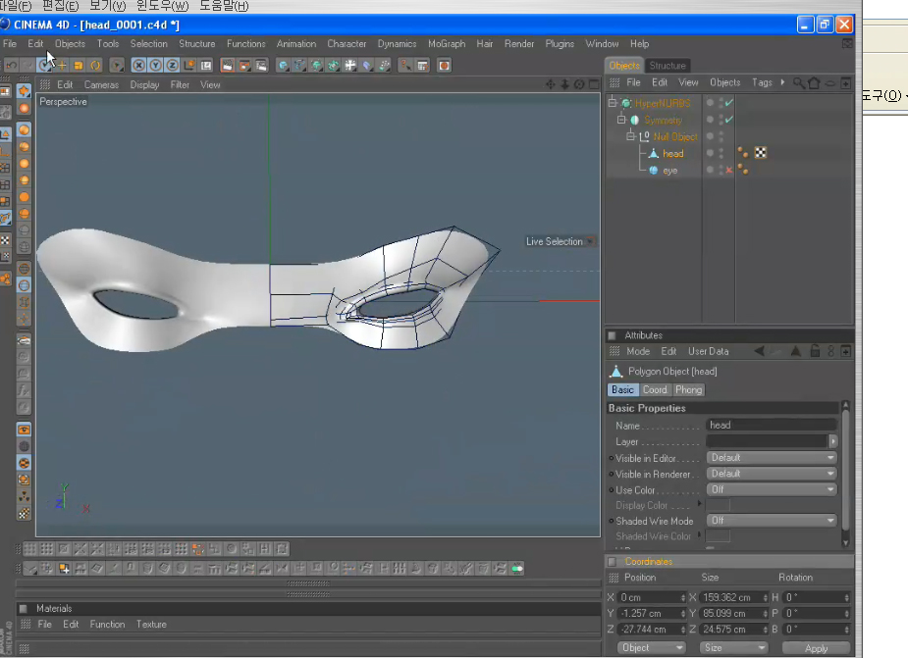908x658 pixels.
Task: Click the Display Color swatch
Action: coord(719,505)
